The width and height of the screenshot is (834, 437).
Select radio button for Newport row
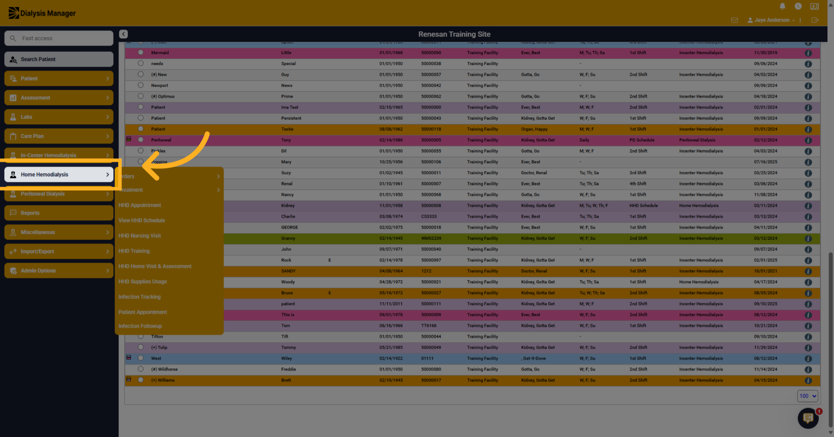click(x=140, y=85)
